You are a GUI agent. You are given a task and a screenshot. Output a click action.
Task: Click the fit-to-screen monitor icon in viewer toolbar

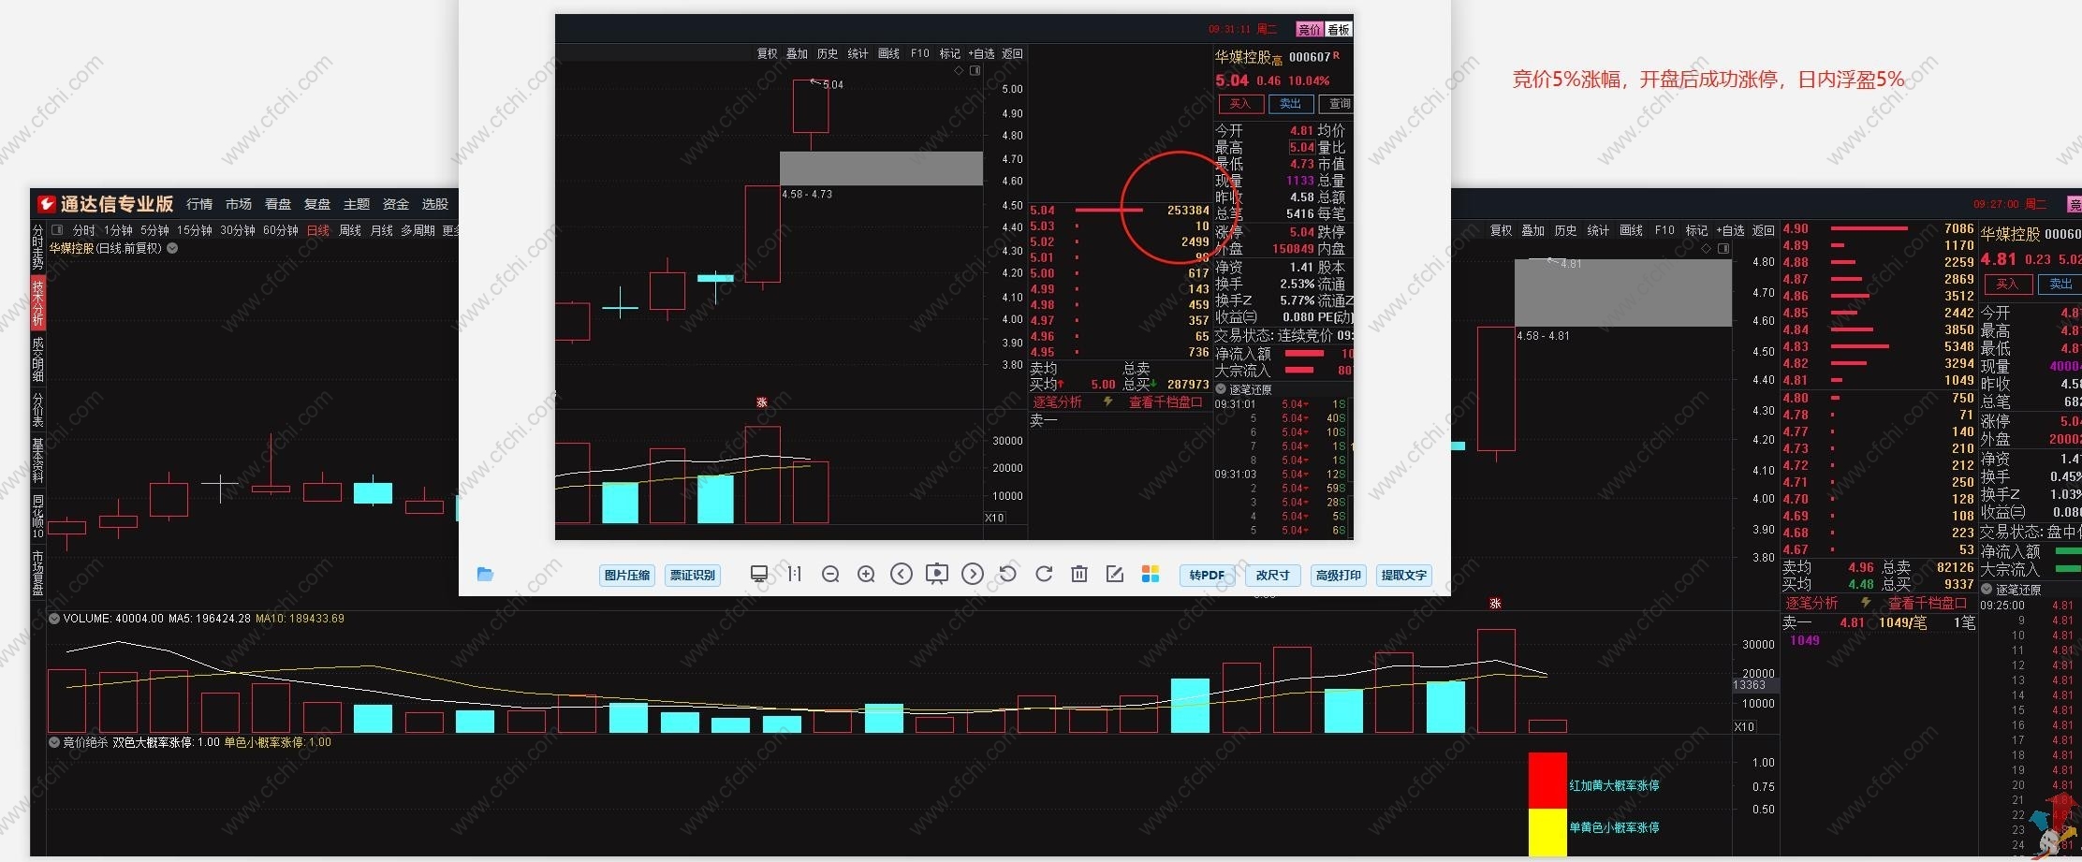click(x=759, y=574)
